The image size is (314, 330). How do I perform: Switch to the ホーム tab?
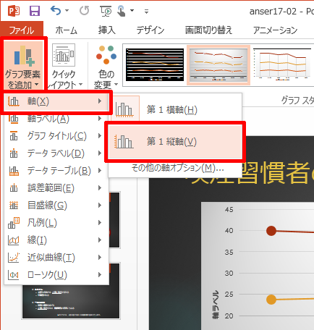point(67,30)
